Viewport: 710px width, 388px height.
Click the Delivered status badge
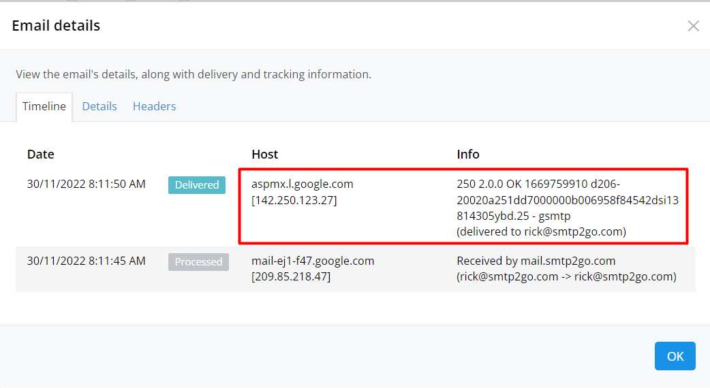197,185
